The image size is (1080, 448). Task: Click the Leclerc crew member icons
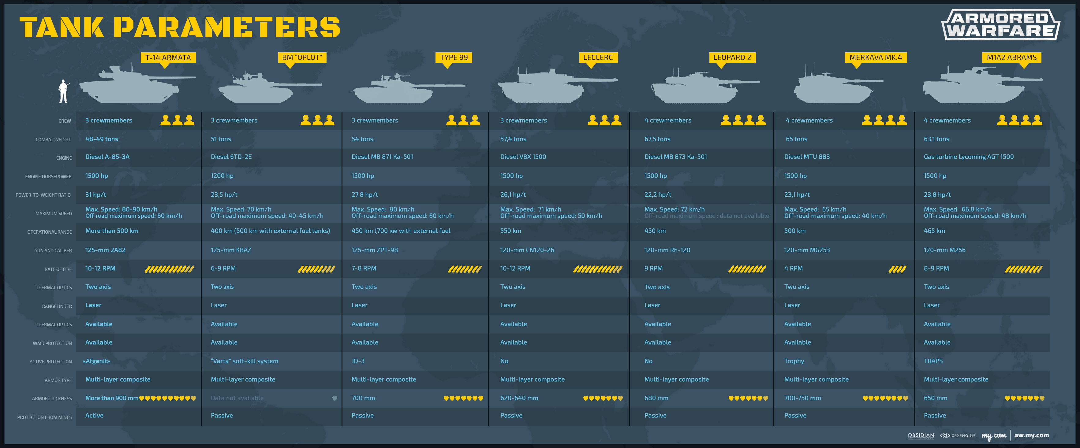click(x=604, y=120)
